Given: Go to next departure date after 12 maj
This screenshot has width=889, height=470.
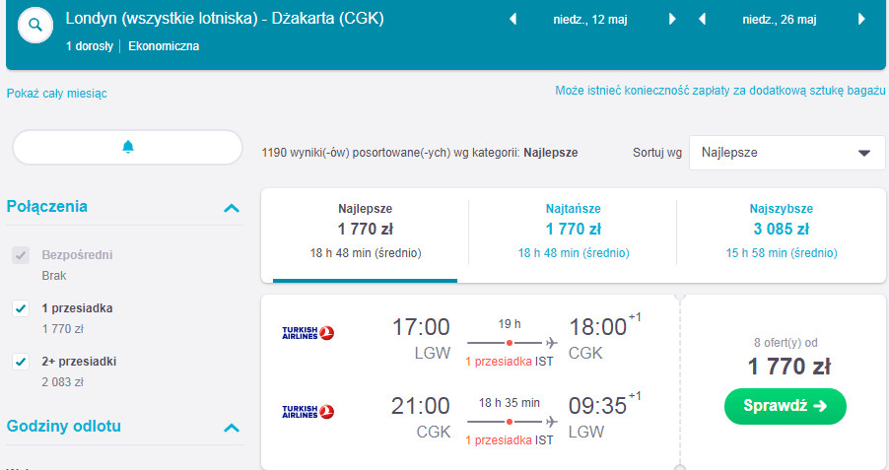Looking at the screenshot, I should click(672, 20).
